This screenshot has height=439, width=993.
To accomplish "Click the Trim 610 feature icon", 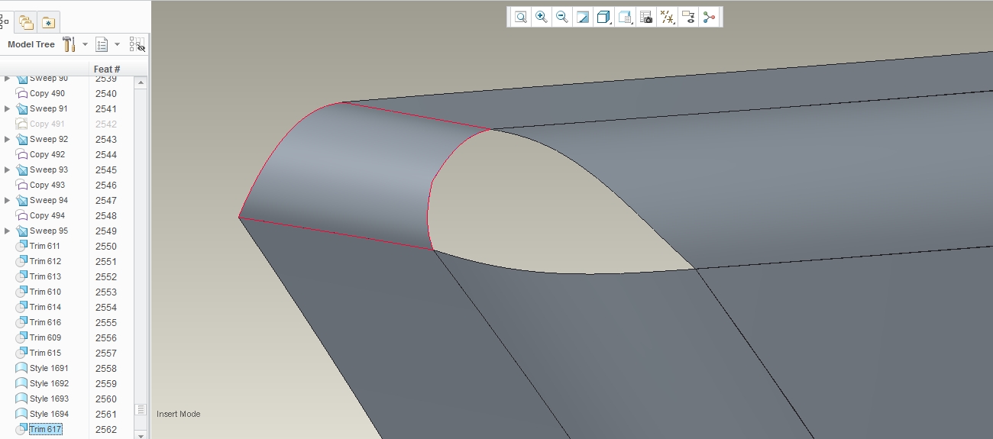I will 21,292.
